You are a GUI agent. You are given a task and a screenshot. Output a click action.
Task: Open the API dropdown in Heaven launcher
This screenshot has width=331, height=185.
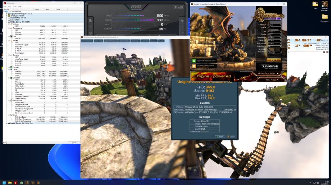click(x=274, y=32)
